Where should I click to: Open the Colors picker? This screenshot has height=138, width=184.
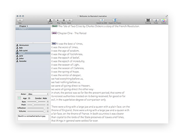point(164,20)
